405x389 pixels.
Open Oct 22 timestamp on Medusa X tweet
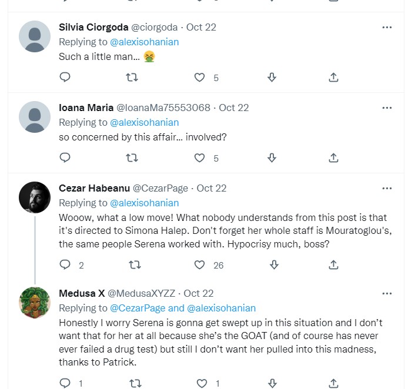click(x=199, y=293)
